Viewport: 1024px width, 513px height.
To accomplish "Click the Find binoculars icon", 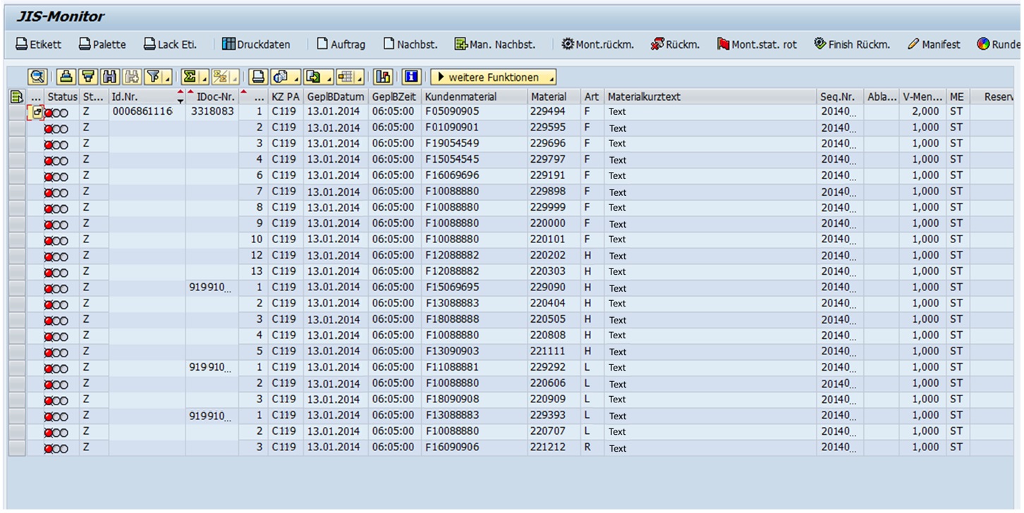I will 109,77.
